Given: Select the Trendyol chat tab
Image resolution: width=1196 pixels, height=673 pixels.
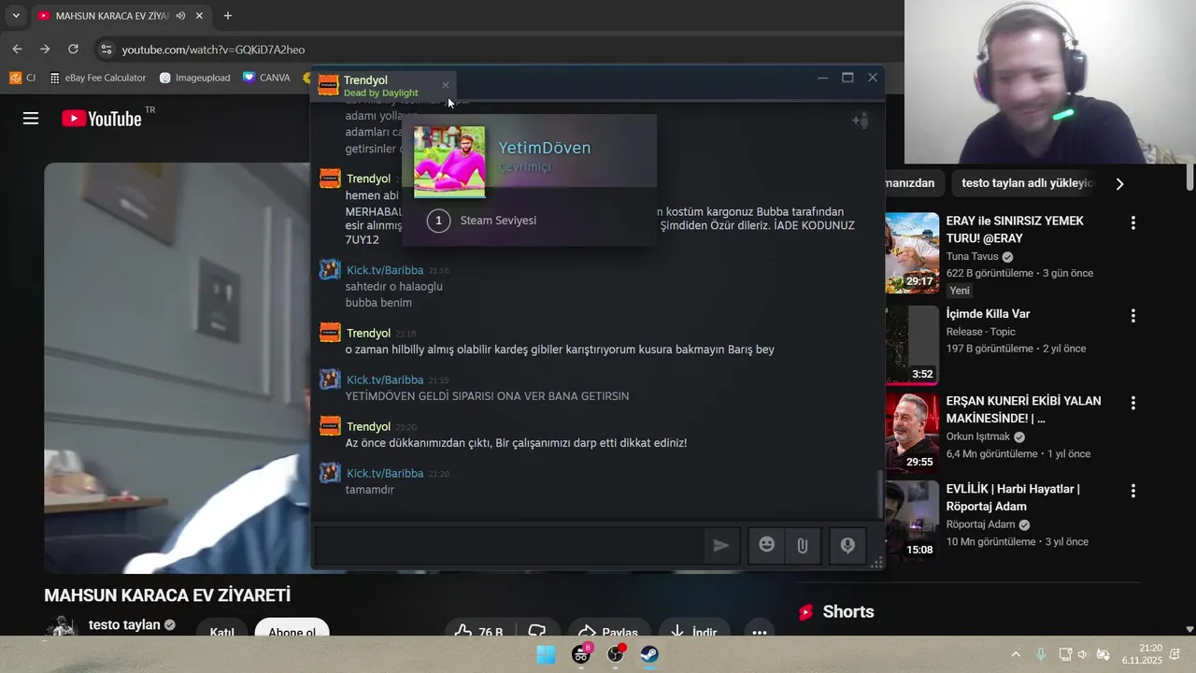Looking at the screenshot, I should coord(383,85).
